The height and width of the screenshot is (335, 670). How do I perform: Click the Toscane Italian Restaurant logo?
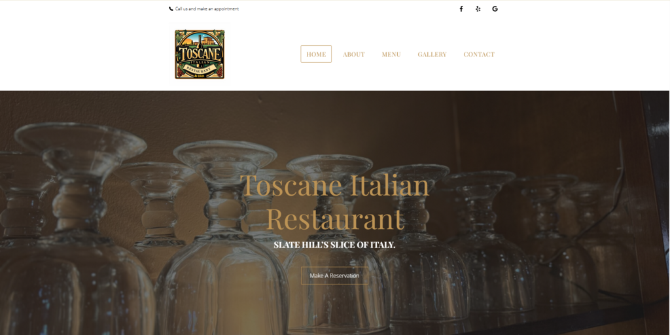coord(200,54)
